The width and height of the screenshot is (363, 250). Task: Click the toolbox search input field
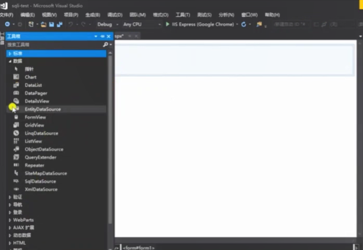click(x=54, y=45)
